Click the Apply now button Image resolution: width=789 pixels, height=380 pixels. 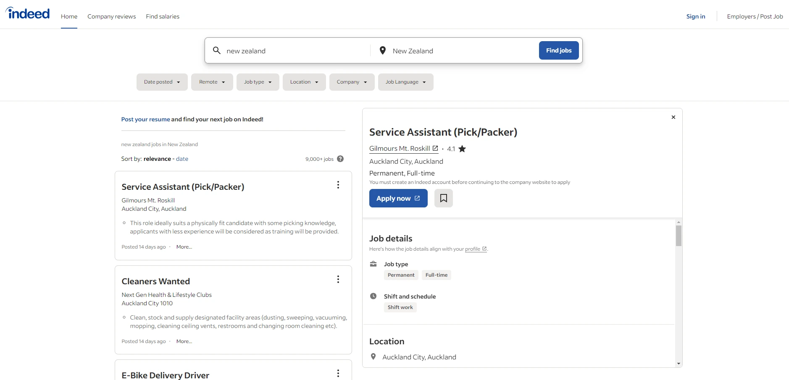point(398,198)
